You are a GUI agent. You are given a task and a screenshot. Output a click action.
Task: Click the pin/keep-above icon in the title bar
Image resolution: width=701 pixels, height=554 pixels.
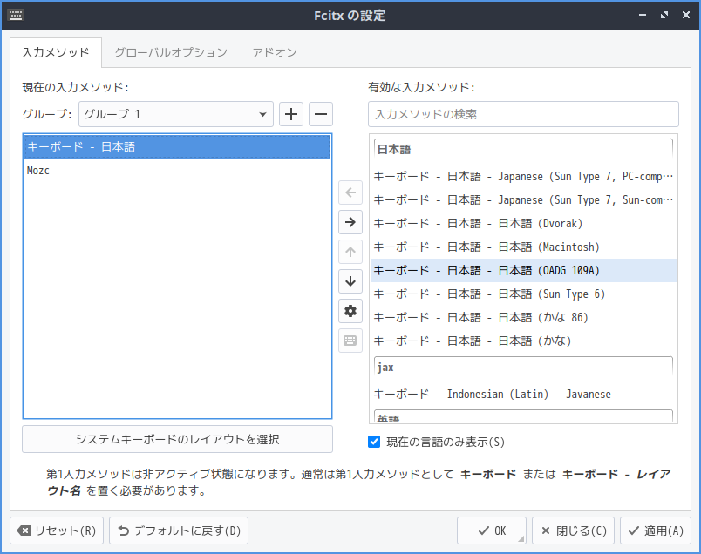click(x=664, y=15)
